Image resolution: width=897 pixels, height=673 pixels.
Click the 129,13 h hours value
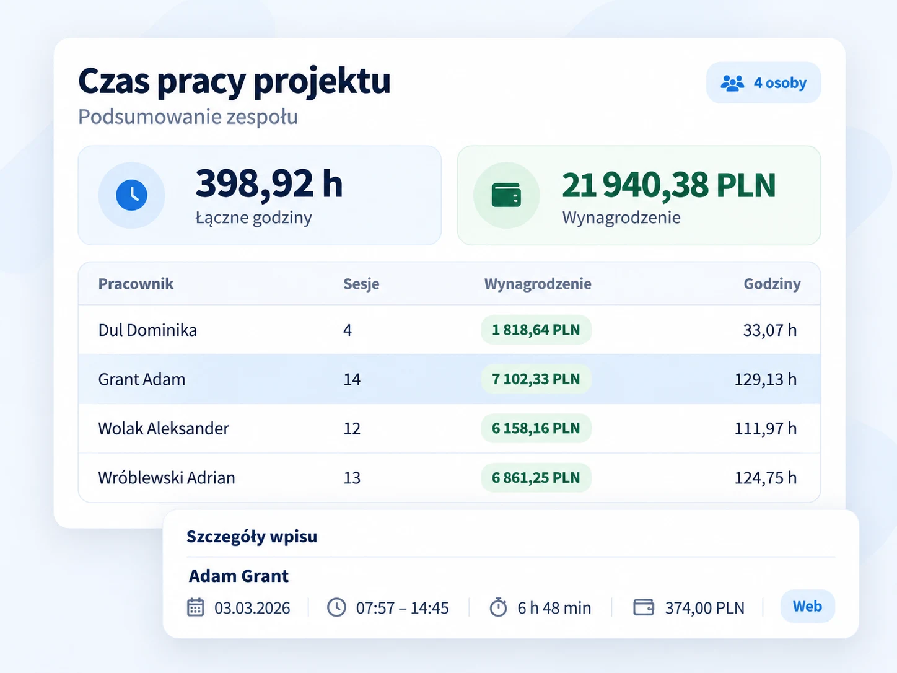click(766, 379)
